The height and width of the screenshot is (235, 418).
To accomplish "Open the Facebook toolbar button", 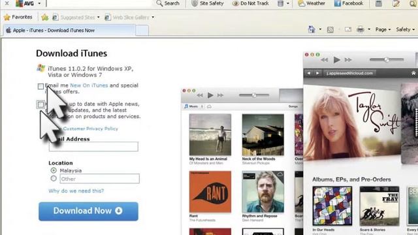I will click(349, 3).
